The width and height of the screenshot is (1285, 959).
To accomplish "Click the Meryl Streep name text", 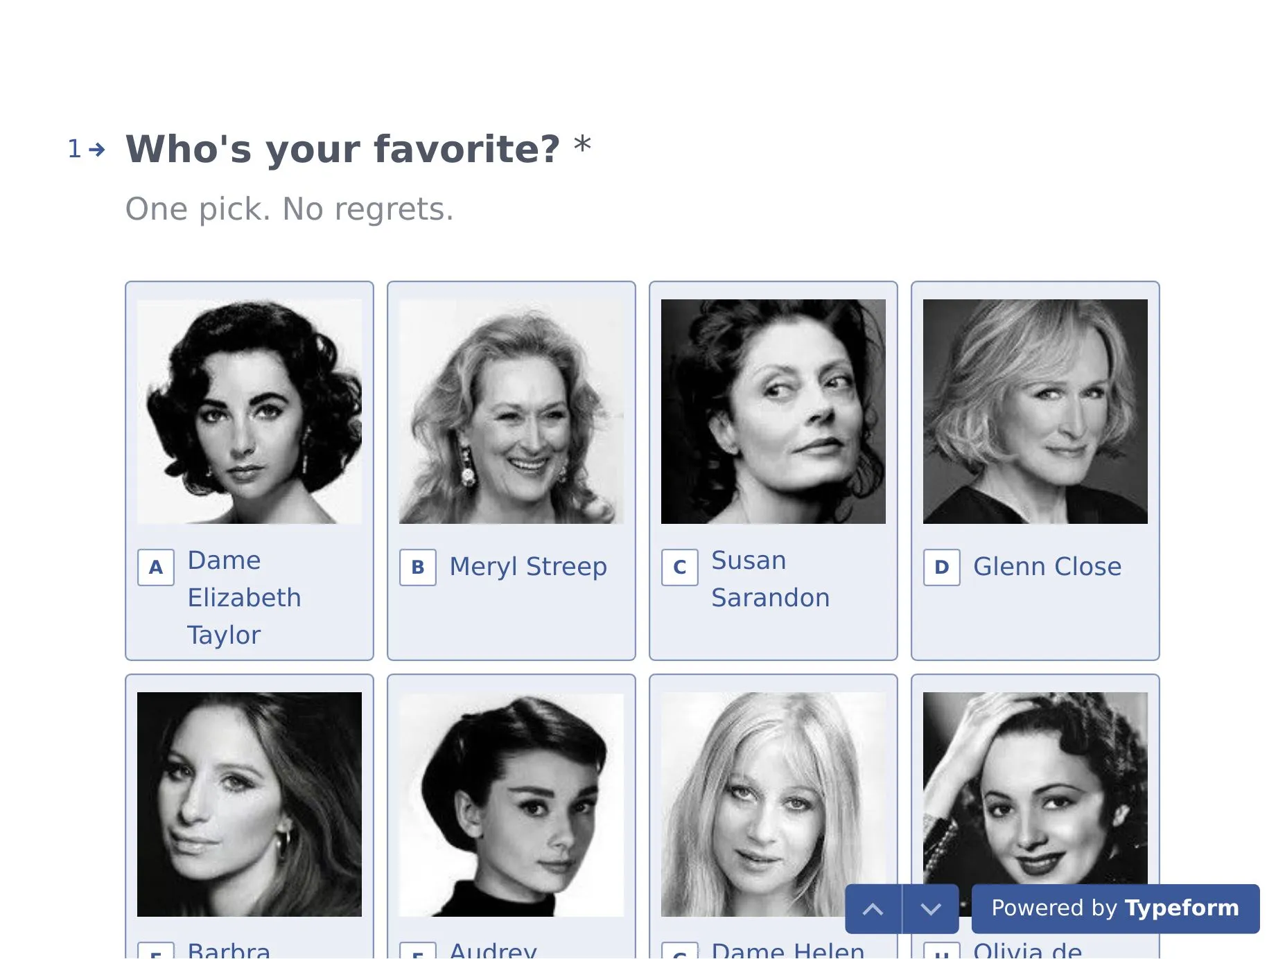I will pyautogui.click(x=528, y=567).
